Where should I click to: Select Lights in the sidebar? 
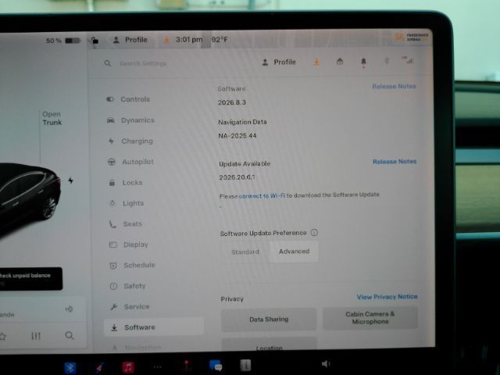coord(127,203)
